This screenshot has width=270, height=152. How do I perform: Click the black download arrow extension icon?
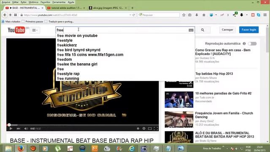[x=242, y=15]
